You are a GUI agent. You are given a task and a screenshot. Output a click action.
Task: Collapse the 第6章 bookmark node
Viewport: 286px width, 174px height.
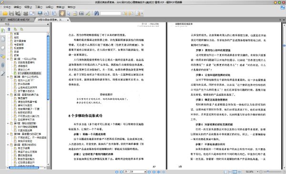[x=8, y=144]
